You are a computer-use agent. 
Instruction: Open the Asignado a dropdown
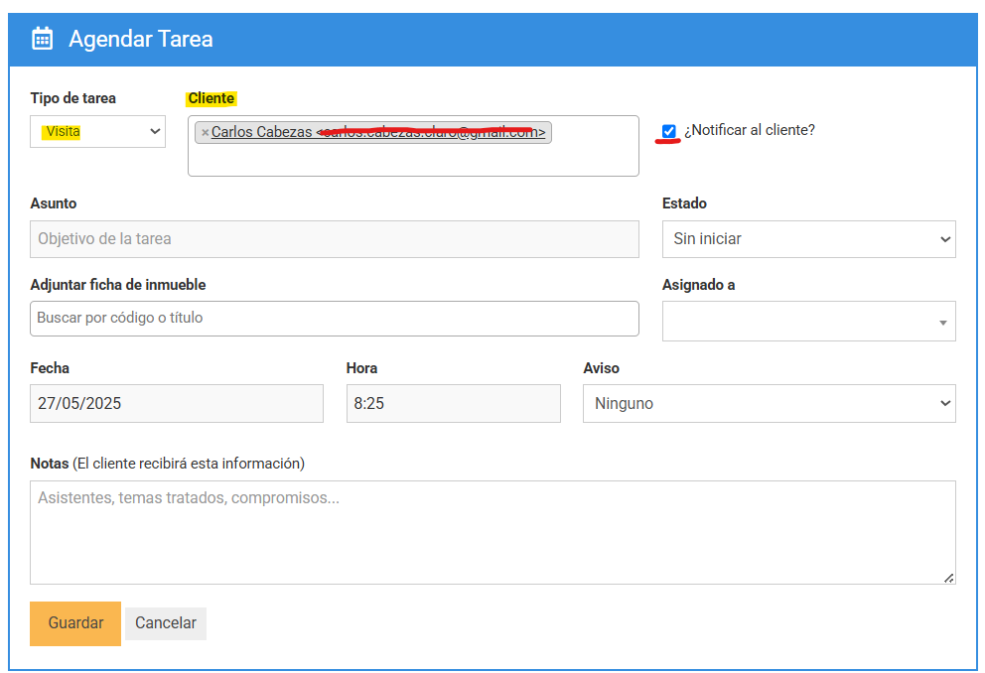808,322
